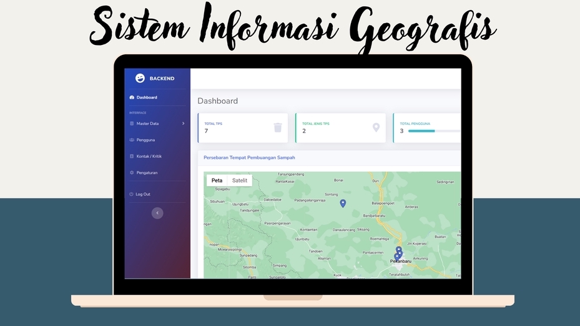This screenshot has height=326, width=580.
Task: Select Log Out in the sidebar
Action: click(x=143, y=194)
